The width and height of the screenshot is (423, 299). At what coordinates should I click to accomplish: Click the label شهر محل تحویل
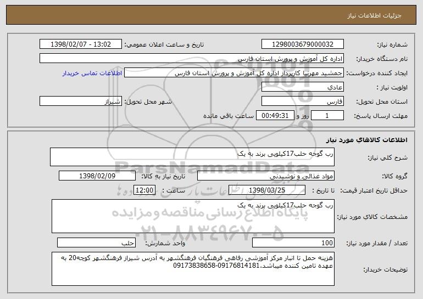pos(148,102)
